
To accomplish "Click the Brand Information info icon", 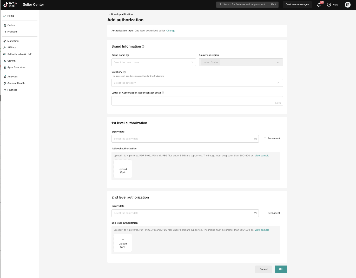I will point(143,47).
